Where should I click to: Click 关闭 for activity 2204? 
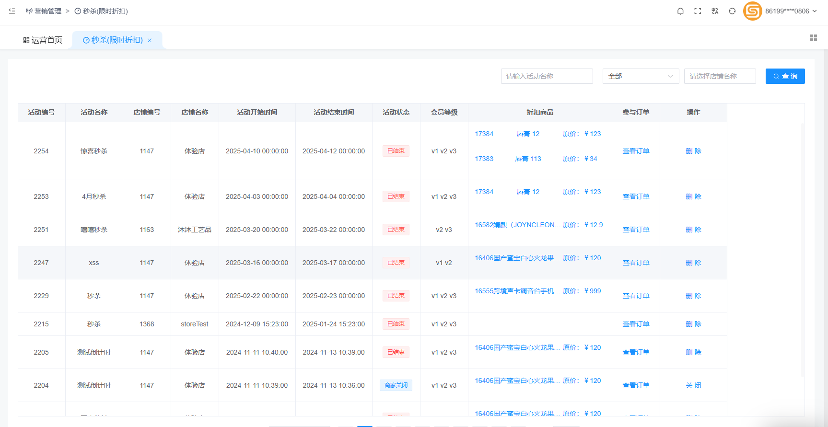[693, 385]
